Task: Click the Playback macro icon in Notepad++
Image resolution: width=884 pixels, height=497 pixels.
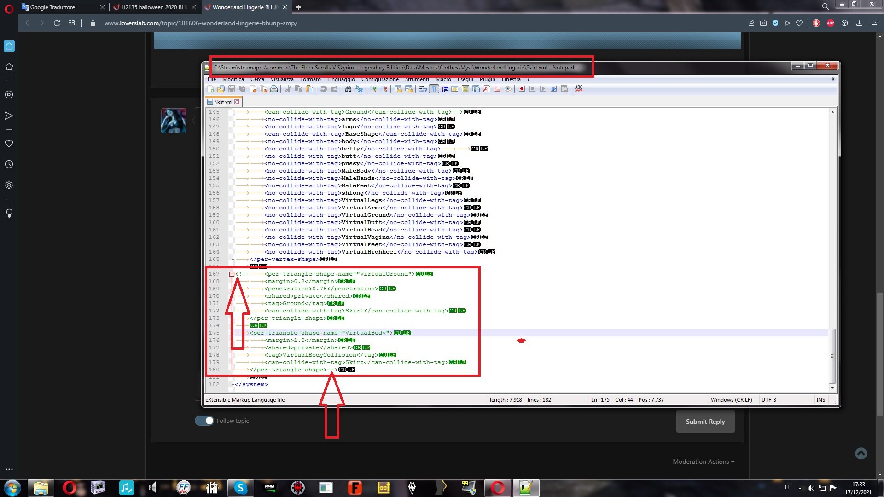Action: (x=543, y=89)
